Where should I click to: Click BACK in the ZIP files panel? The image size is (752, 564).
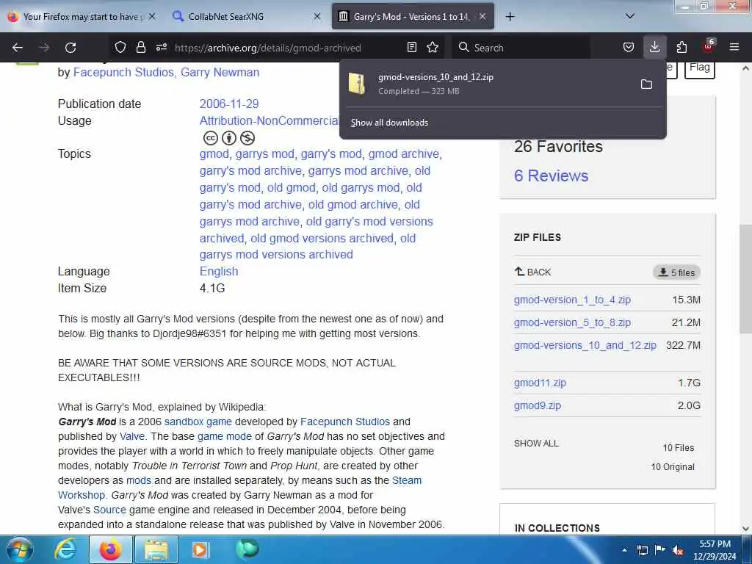pyautogui.click(x=532, y=272)
